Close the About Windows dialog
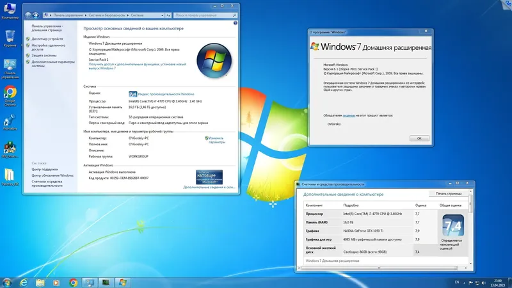 coord(426,31)
